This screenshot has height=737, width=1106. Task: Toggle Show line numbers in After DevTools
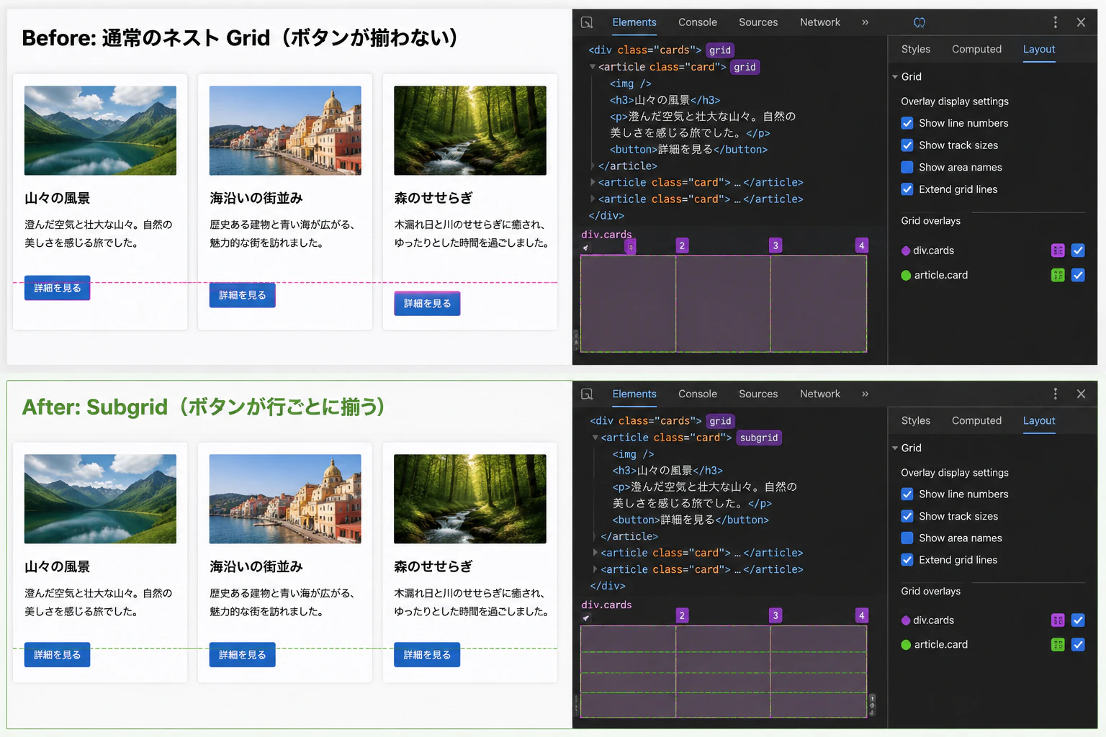tap(907, 494)
